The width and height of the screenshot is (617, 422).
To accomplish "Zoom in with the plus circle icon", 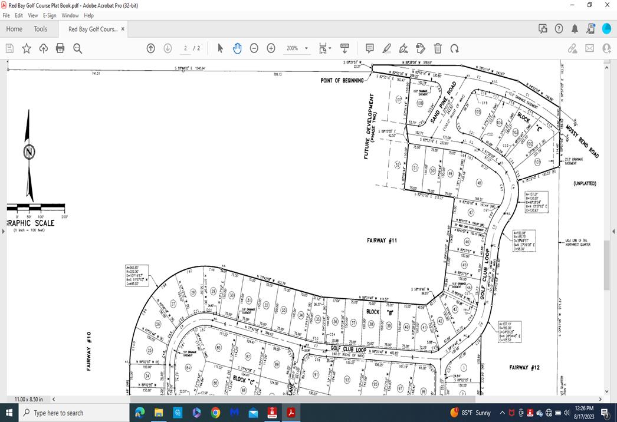I will coord(271,48).
